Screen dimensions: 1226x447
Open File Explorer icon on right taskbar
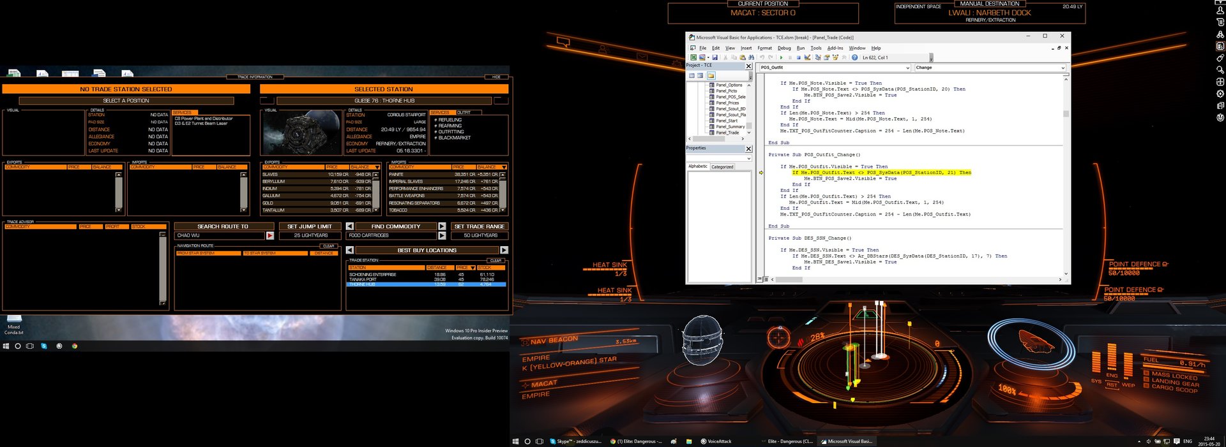689,441
